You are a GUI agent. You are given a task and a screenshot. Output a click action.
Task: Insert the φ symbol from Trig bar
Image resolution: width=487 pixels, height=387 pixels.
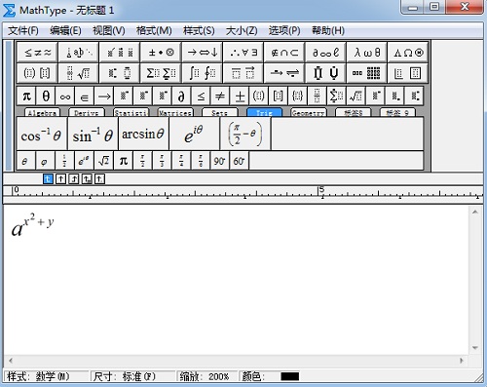[45, 161]
